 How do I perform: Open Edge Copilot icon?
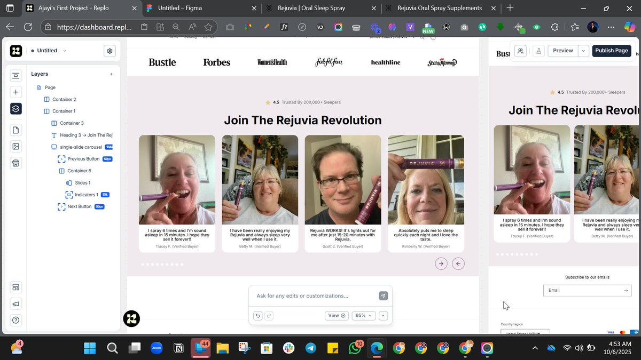[x=630, y=27]
